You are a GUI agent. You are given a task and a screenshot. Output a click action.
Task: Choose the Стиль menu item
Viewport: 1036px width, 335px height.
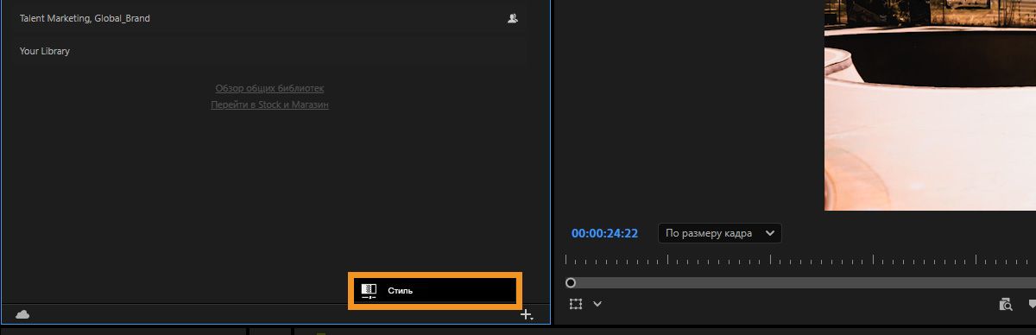(434, 291)
